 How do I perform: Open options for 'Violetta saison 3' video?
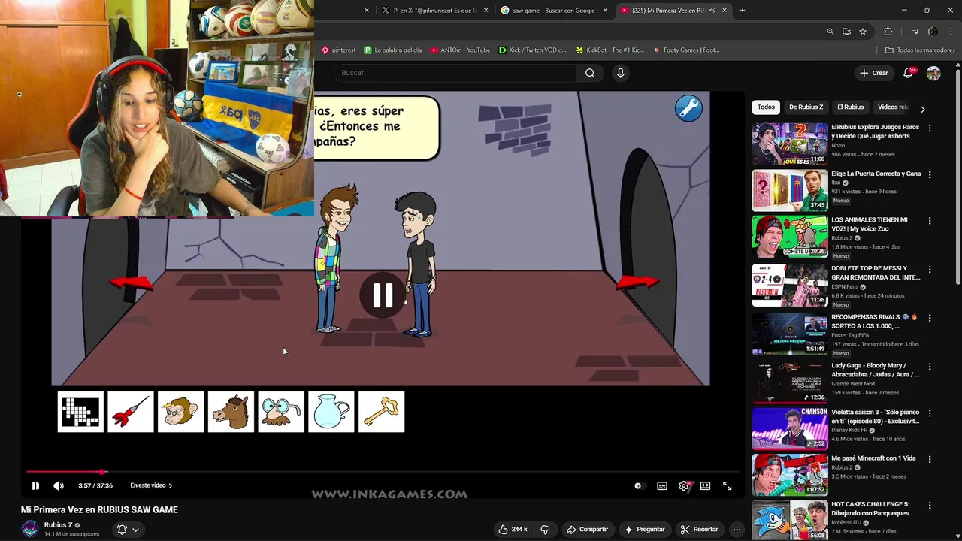(930, 413)
